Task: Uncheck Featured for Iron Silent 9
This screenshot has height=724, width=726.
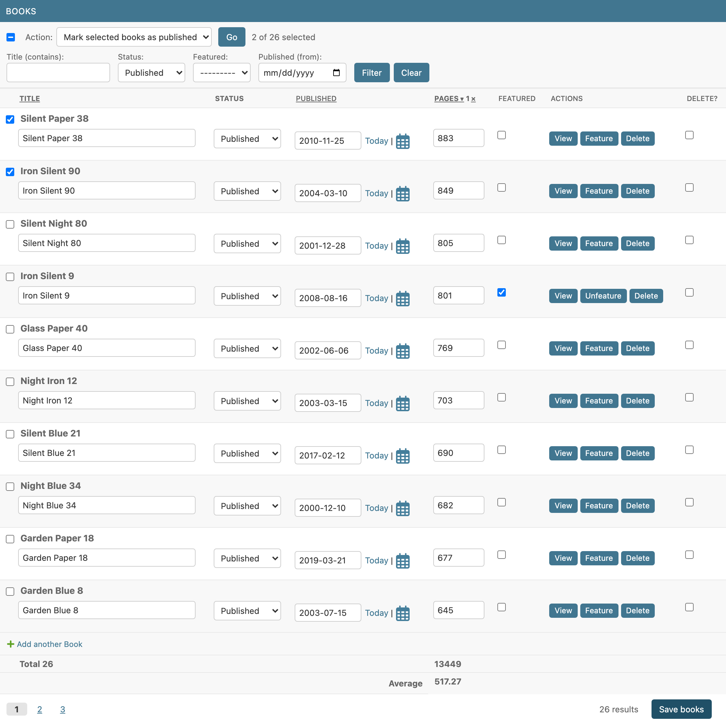Action: click(x=501, y=292)
